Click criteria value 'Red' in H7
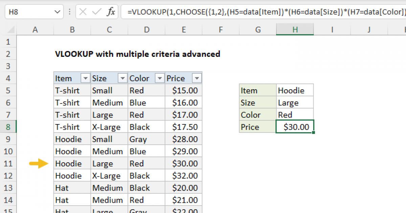The width and height of the screenshot is (406, 213). point(295,115)
